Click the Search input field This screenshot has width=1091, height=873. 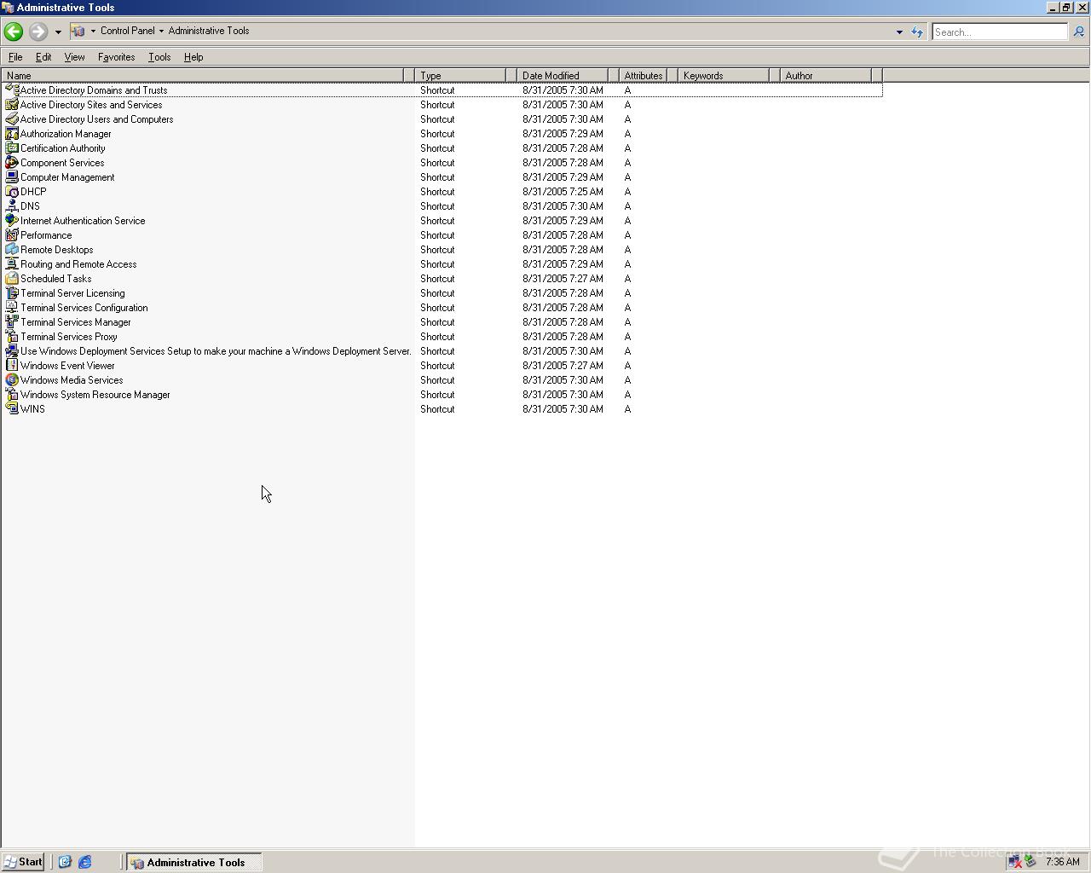[999, 32]
